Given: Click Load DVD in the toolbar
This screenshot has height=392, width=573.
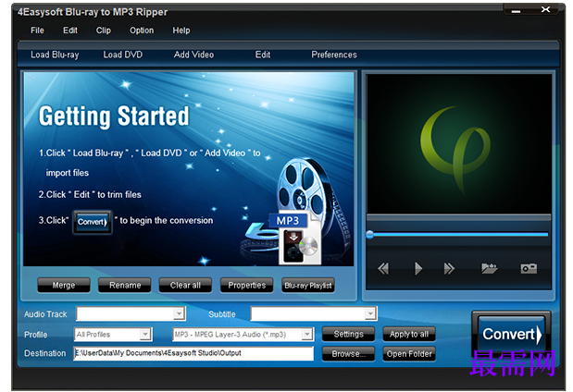Looking at the screenshot, I should tap(123, 55).
